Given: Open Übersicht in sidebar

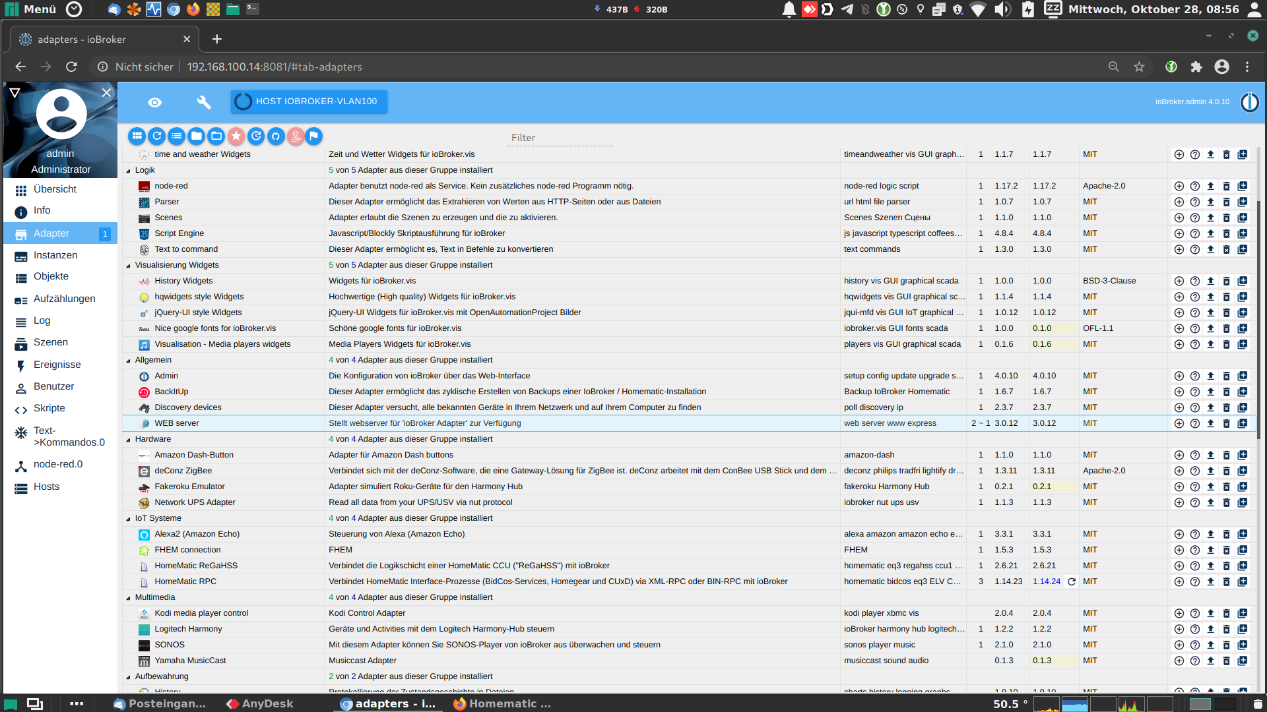Looking at the screenshot, I should 55,189.
